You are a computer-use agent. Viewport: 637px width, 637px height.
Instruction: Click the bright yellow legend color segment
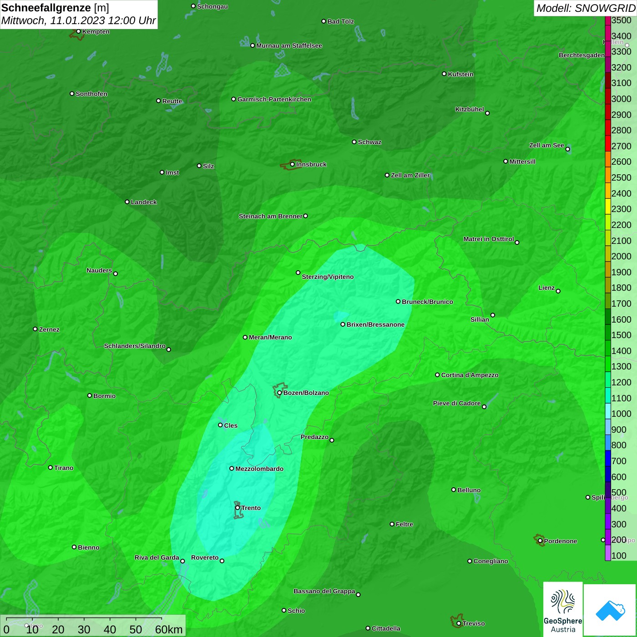[608, 206]
